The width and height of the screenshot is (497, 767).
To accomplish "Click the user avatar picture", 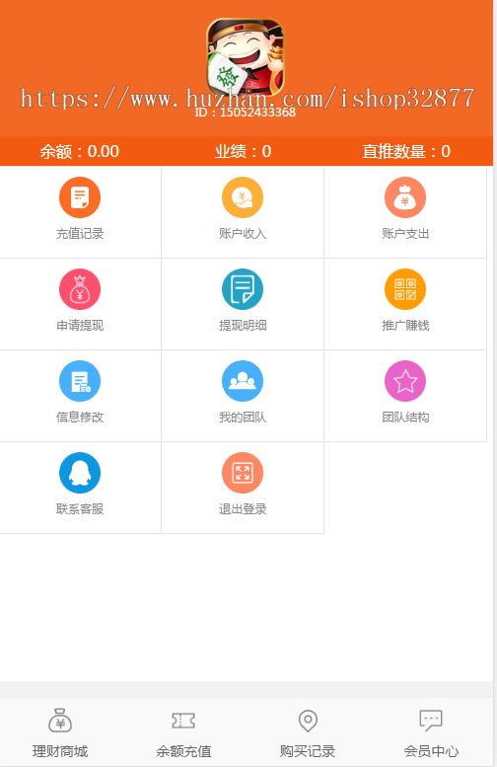I will pyautogui.click(x=246, y=56).
